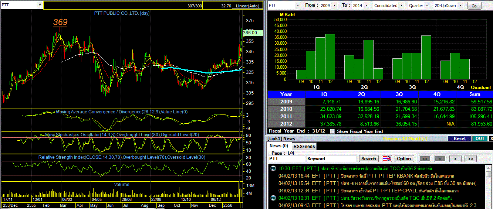Open the Quarter period dropdown
The image size is (493, 209).
click(x=426, y=6)
